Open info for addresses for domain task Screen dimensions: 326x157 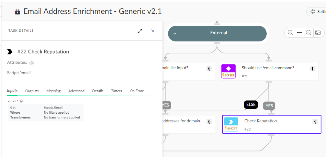pyautogui.click(x=209, y=122)
